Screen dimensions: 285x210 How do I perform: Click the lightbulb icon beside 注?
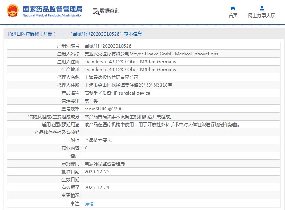tap(73, 203)
